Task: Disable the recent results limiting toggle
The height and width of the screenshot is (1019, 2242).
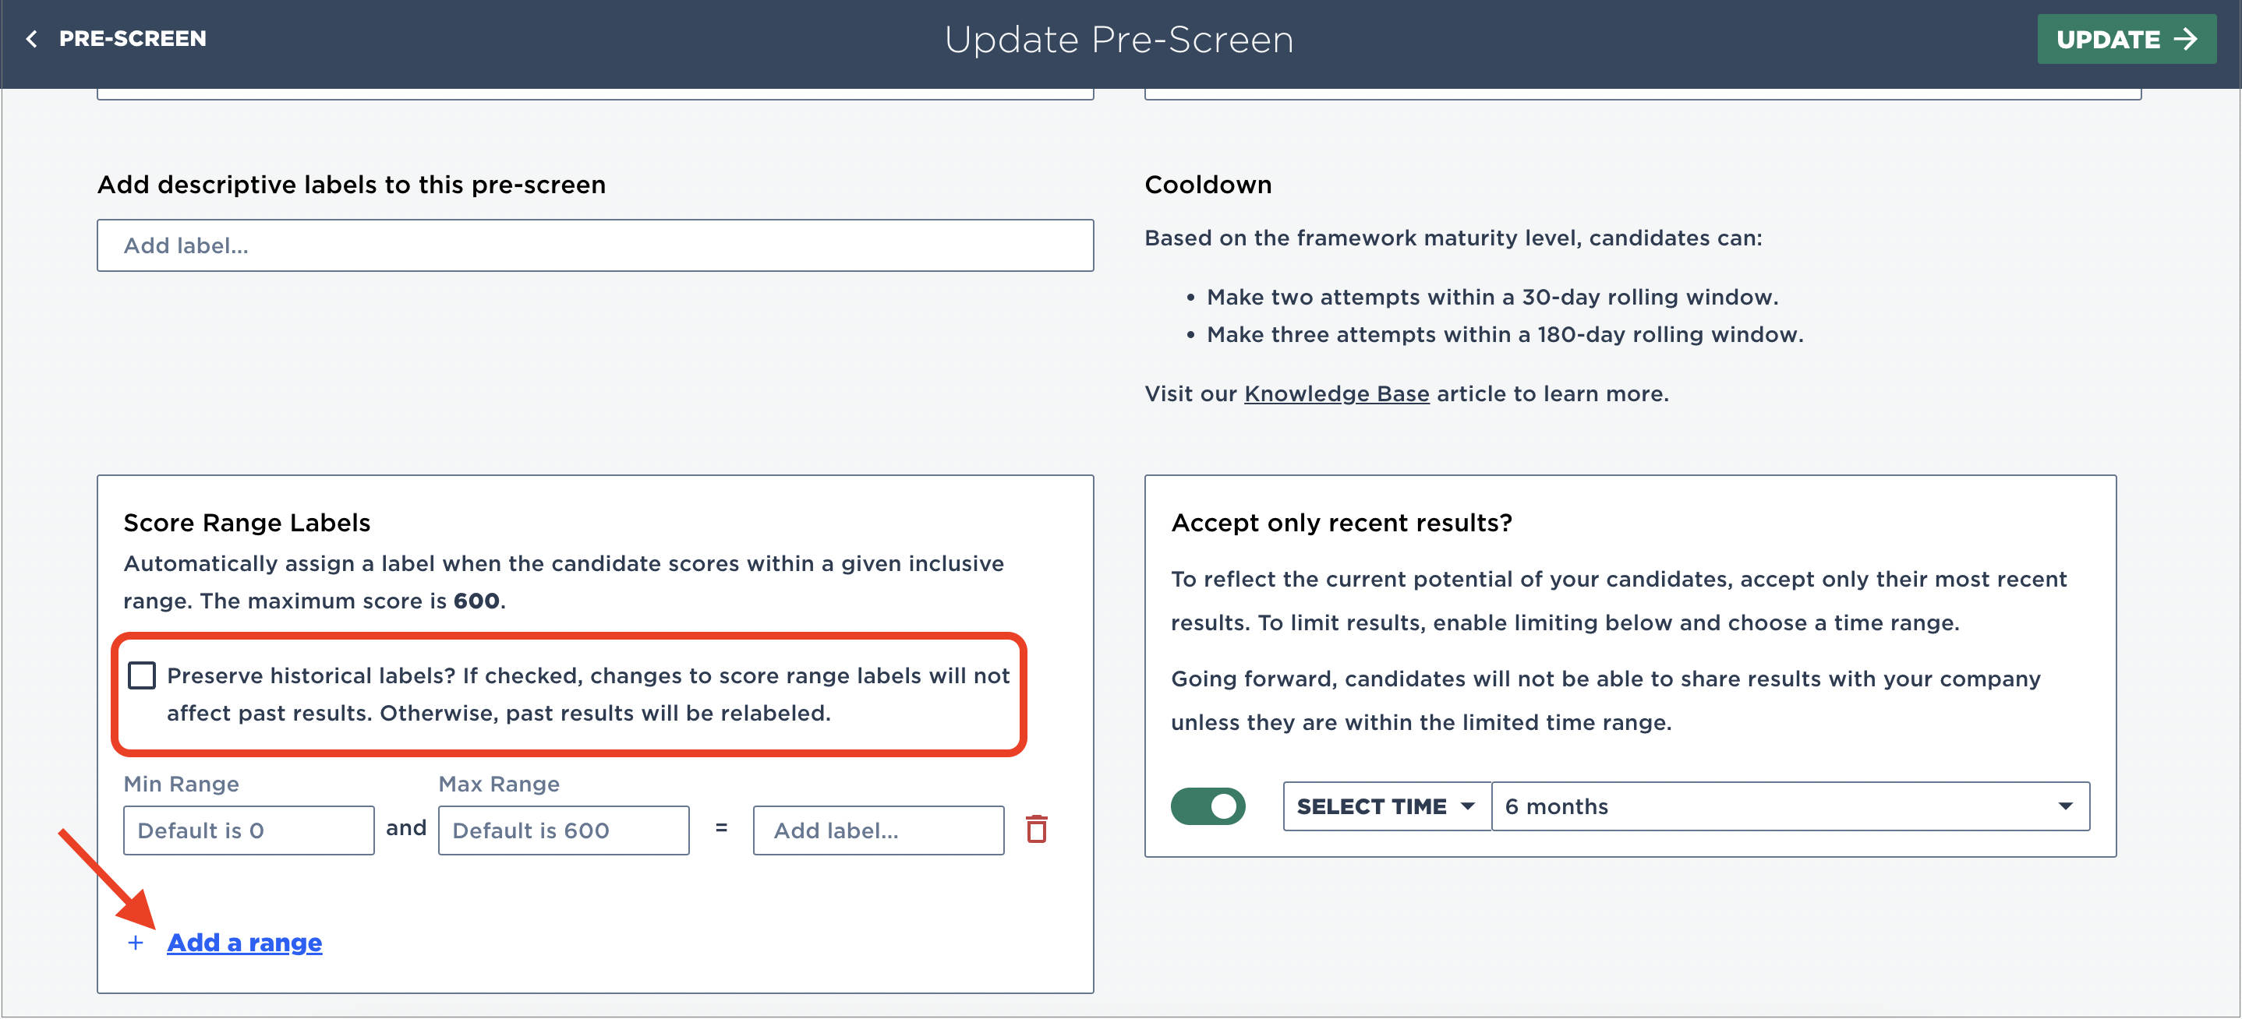Action: [1208, 806]
